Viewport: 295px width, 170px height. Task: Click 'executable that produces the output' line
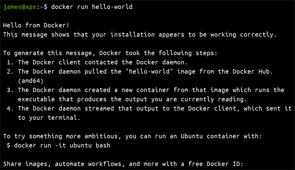132,99
